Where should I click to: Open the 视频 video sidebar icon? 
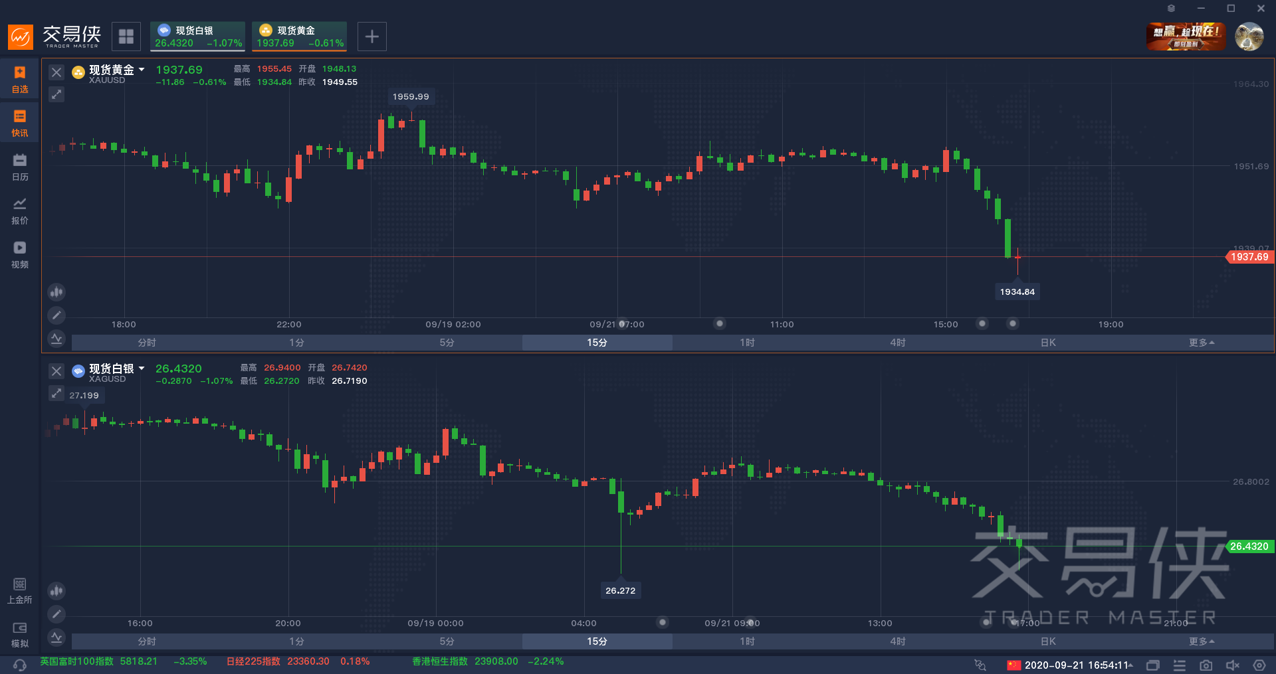(x=20, y=254)
